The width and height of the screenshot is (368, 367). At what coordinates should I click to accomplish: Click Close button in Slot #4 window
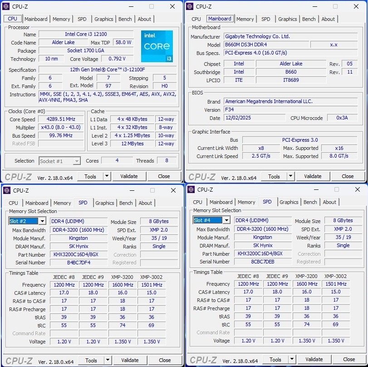349,359
